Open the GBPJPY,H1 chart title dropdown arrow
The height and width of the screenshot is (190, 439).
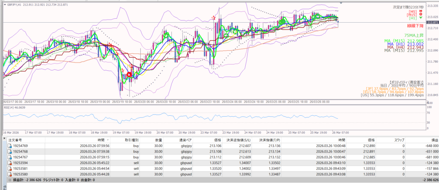pos(4,4)
